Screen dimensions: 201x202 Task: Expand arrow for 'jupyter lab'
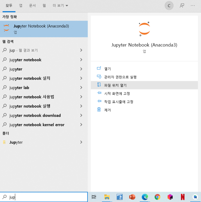point(81,88)
